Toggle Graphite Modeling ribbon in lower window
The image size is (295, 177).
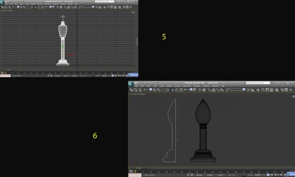(263, 90)
